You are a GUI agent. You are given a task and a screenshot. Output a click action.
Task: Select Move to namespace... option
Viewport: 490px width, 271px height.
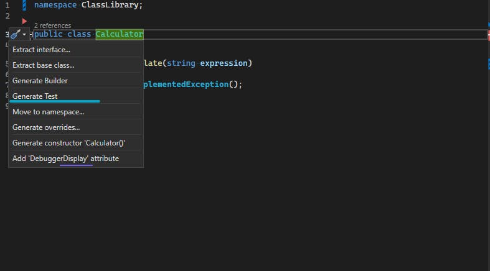point(48,112)
